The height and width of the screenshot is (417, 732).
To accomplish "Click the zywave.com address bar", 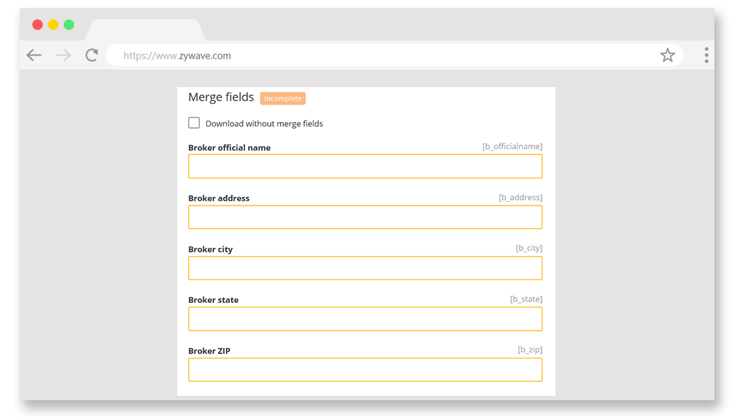I will [395, 56].
